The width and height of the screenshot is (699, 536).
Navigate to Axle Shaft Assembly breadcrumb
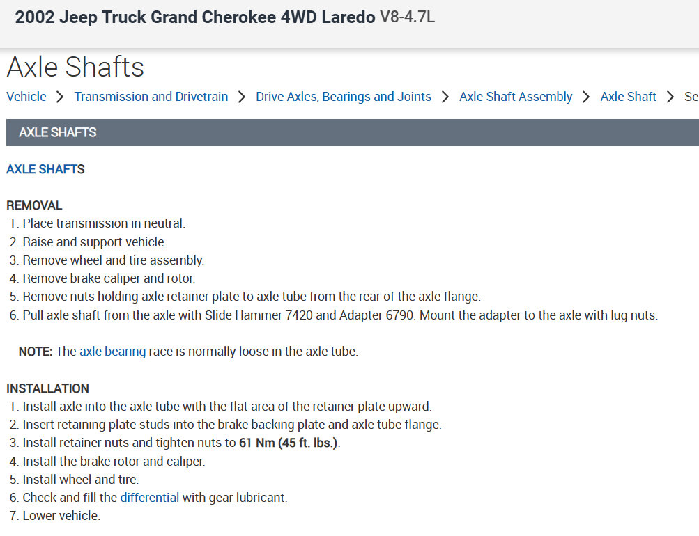516,97
